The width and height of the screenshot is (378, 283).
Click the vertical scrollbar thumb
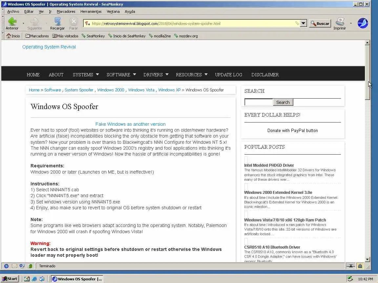click(367, 72)
